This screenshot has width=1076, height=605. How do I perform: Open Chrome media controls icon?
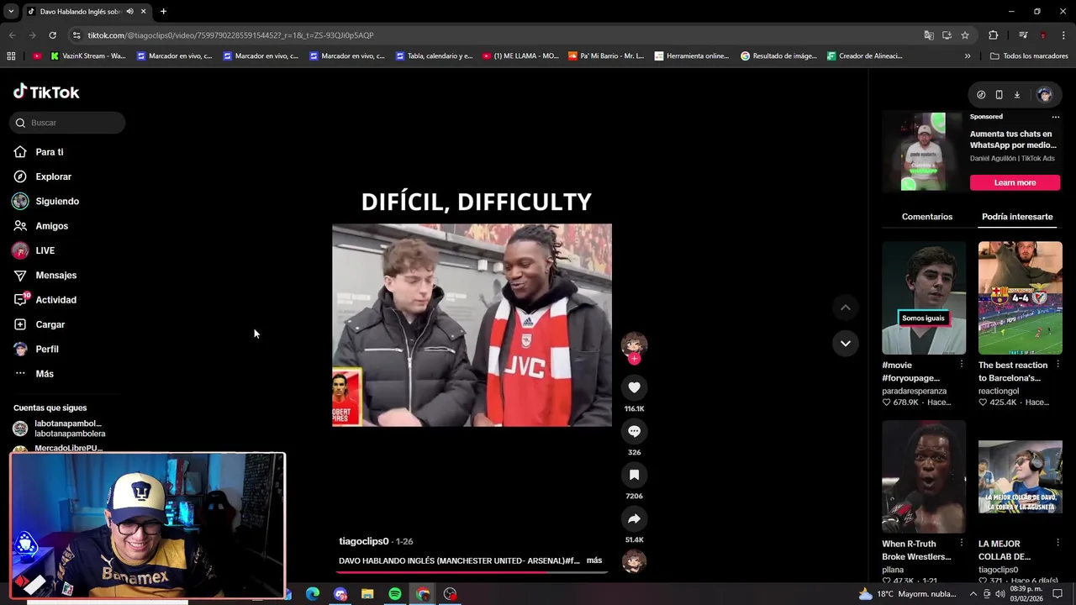coord(1023,35)
